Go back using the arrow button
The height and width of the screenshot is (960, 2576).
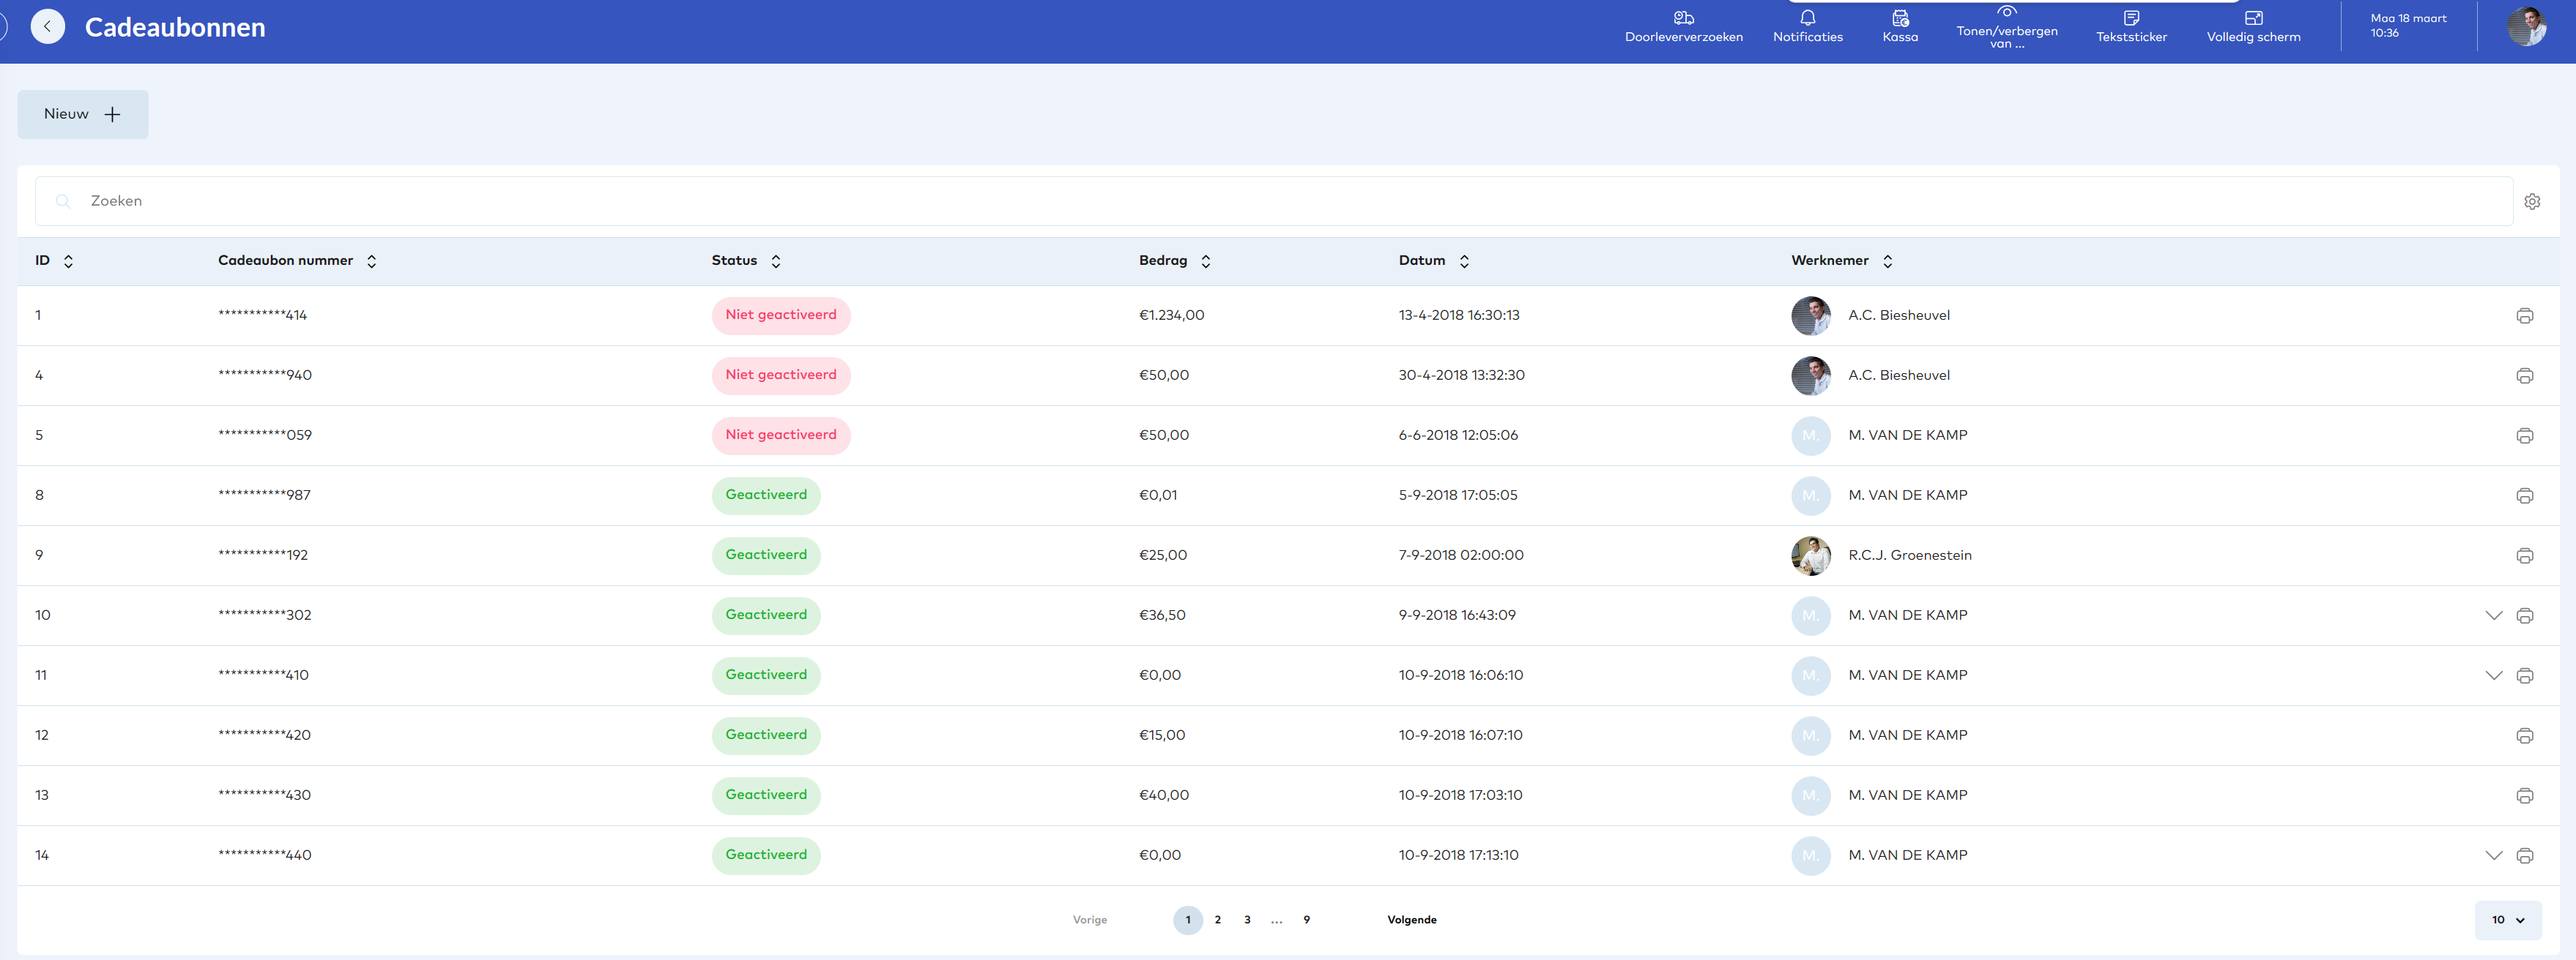[47, 27]
